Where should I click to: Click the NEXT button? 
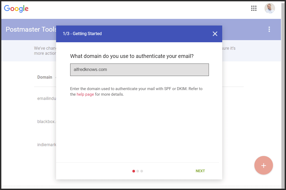click(x=200, y=171)
